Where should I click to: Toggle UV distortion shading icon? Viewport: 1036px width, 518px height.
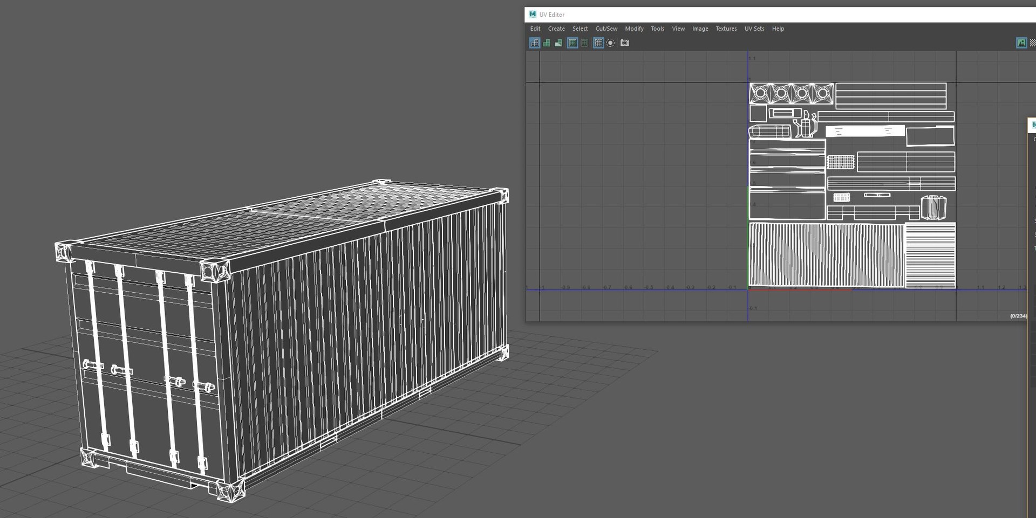pyautogui.click(x=558, y=43)
